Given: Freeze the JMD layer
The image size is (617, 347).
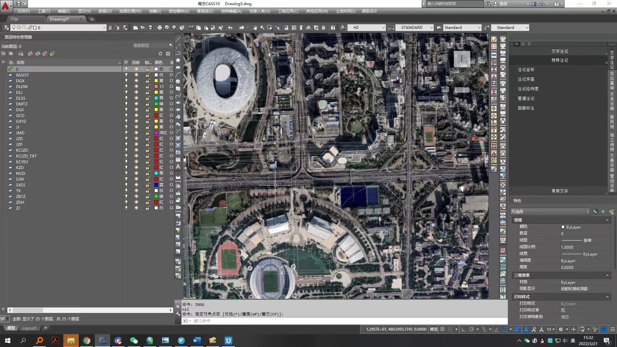Looking at the screenshot, I should 136,133.
